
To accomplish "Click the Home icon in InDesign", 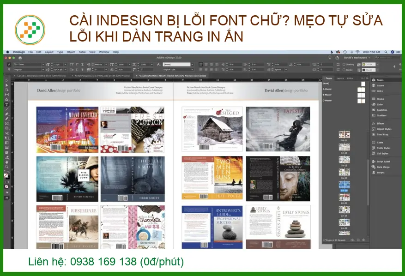I will click(20, 58).
